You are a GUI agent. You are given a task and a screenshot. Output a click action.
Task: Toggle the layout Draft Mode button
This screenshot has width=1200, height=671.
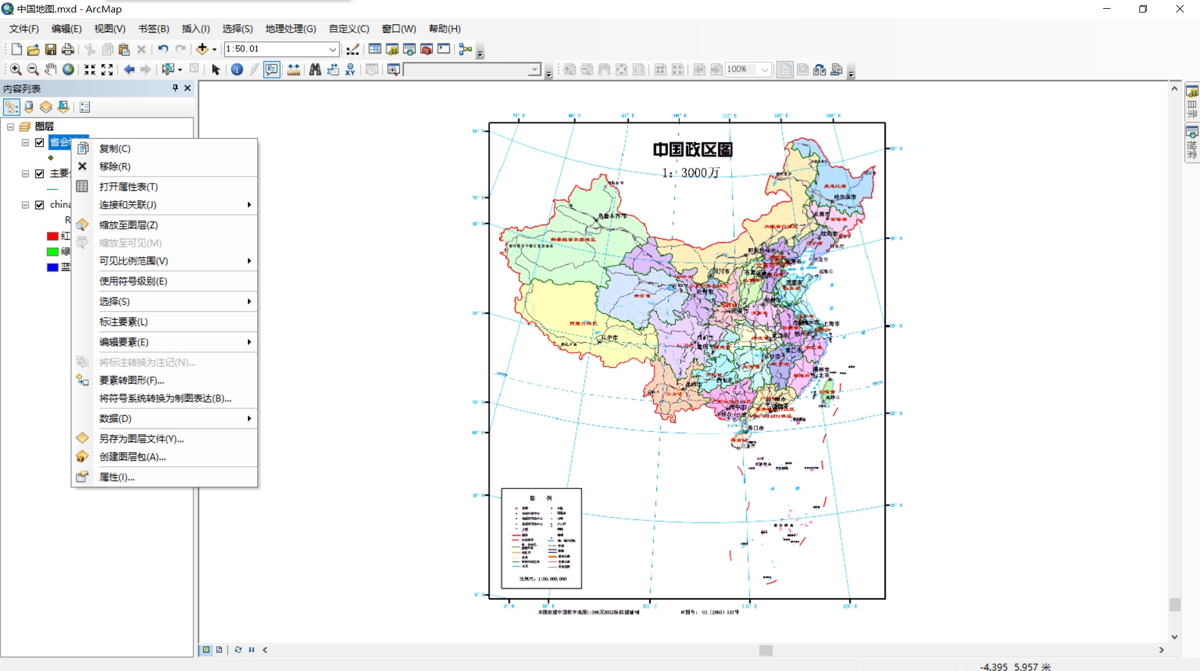click(786, 70)
